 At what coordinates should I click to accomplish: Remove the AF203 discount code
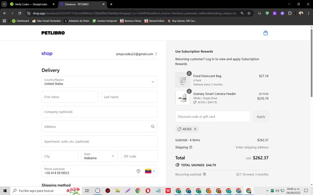point(195,129)
